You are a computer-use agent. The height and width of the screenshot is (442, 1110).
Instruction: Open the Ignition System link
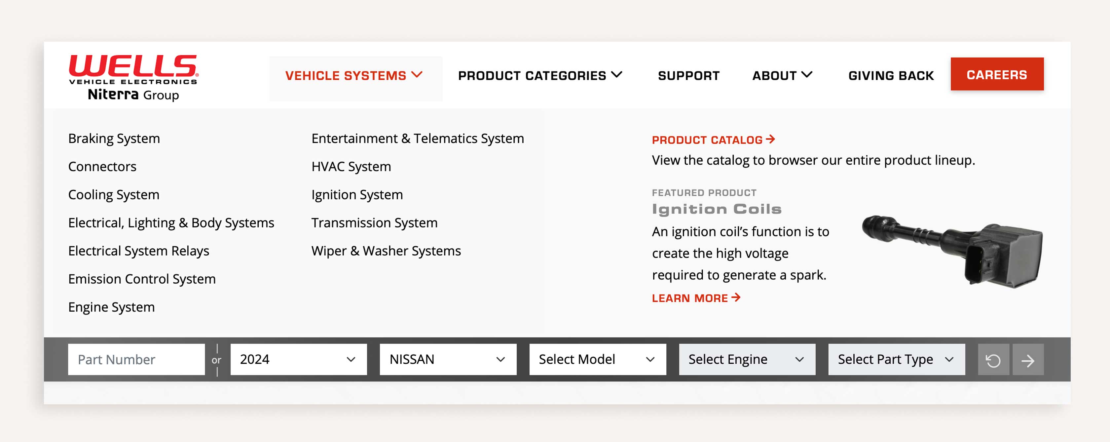tap(357, 195)
